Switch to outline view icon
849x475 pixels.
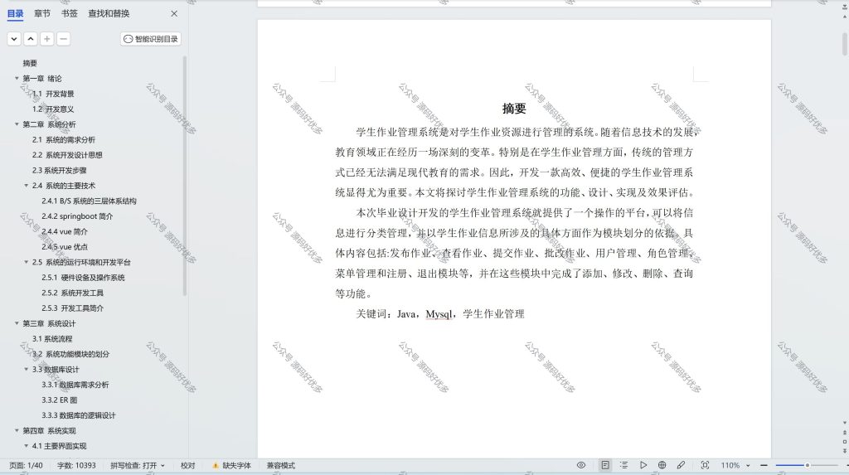(x=623, y=465)
